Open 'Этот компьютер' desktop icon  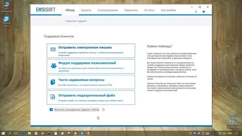6,7
